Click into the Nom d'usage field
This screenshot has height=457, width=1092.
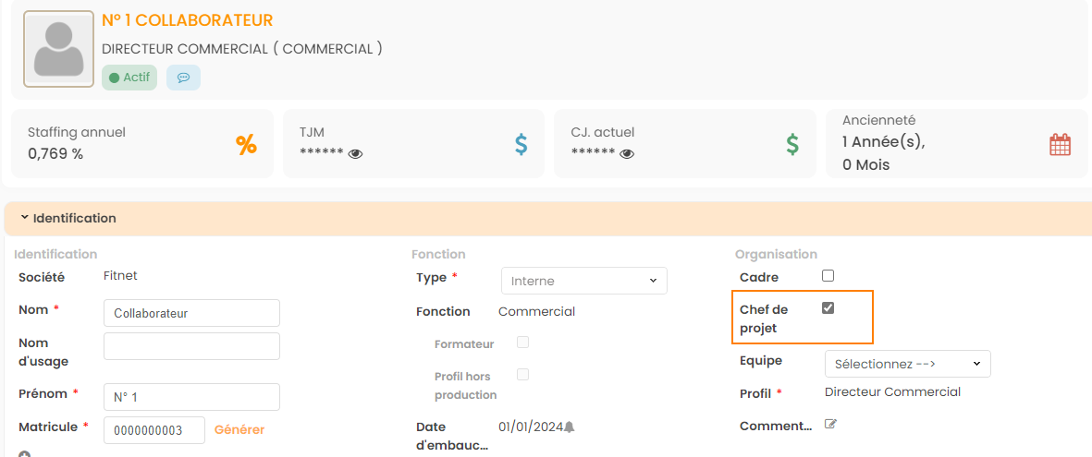click(x=191, y=346)
